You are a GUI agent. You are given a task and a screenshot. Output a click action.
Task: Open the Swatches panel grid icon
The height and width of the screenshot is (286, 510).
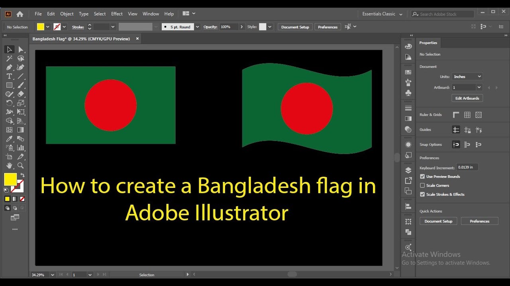point(408,72)
